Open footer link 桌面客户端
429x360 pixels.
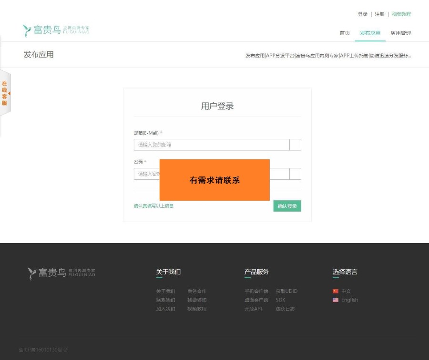click(x=256, y=300)
